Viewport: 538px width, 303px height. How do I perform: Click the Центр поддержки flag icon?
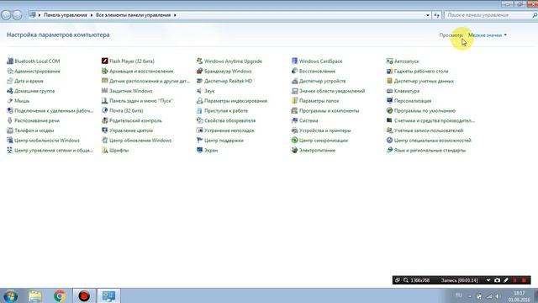(x=200, y=141)
